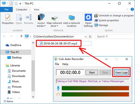Click quick access New folder icon
Screen dimensions: 135x104
(16, 3)
